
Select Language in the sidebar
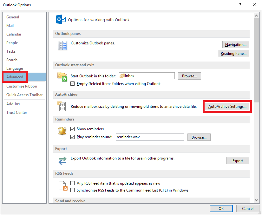click(24, 68)
